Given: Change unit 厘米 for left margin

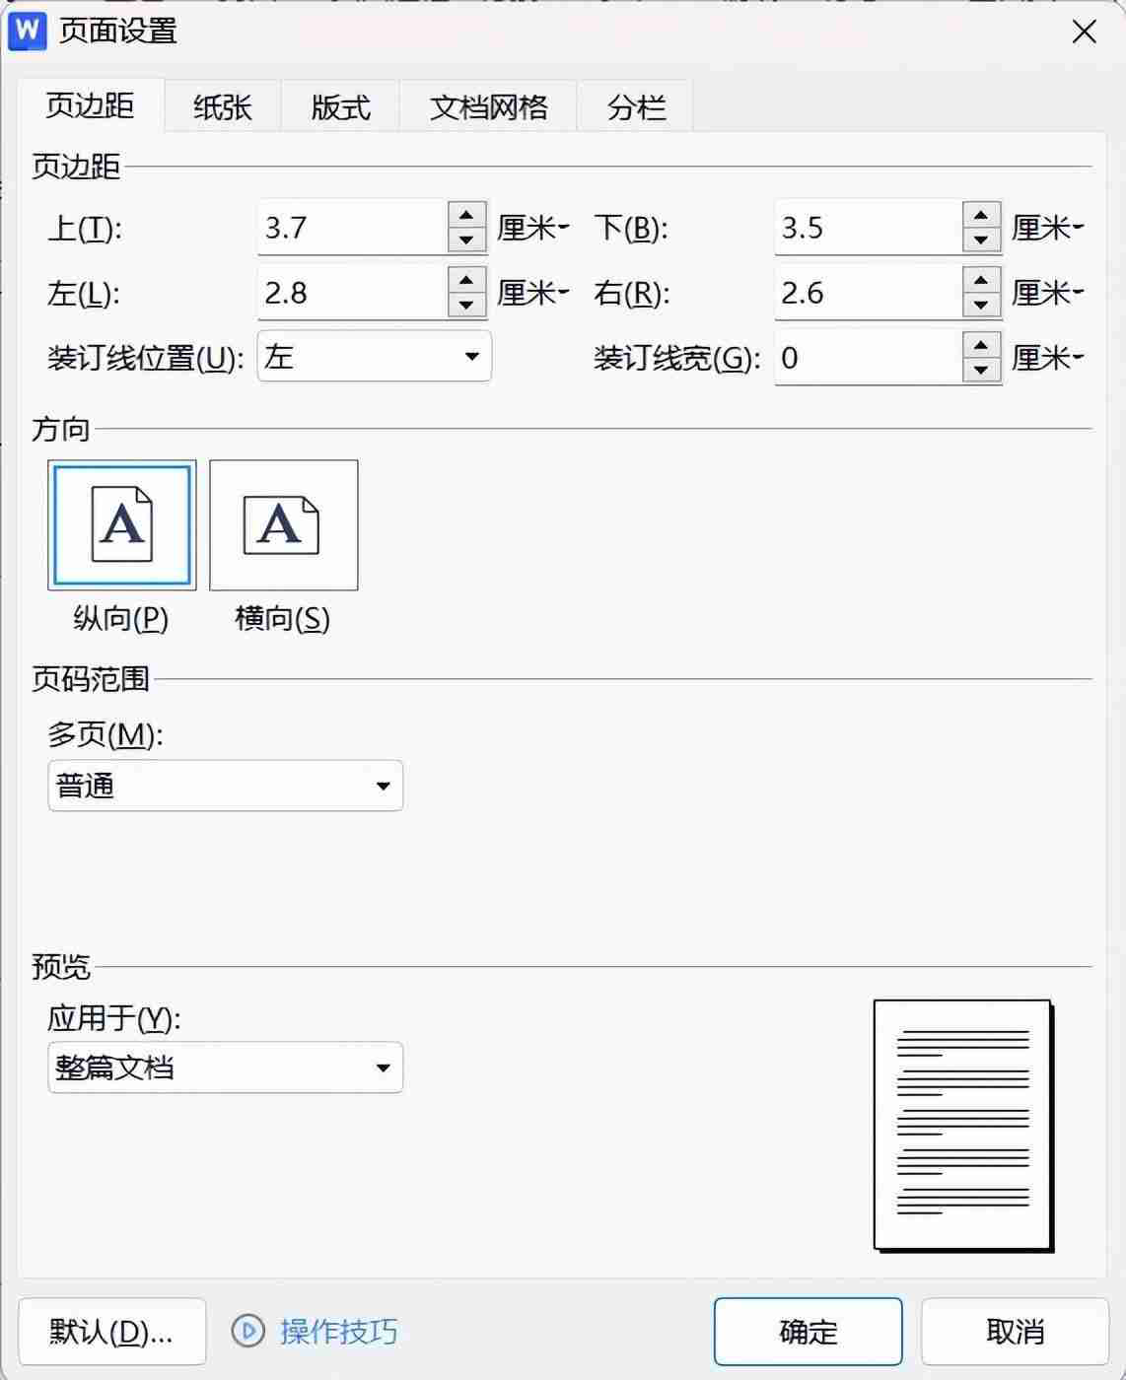Looking at the screenshot, I should [x=533, y=293].
